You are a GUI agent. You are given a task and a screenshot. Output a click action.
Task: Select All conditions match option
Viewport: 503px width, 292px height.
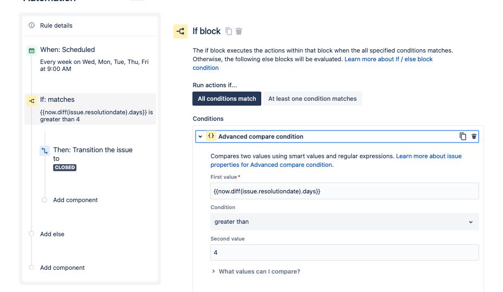227,99
